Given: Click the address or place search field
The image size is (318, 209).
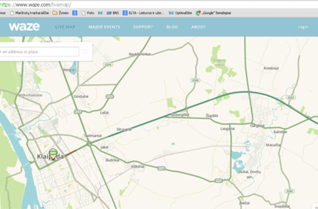Looking at the screenshot, I should pyautogui.click(x=39, y=52).
